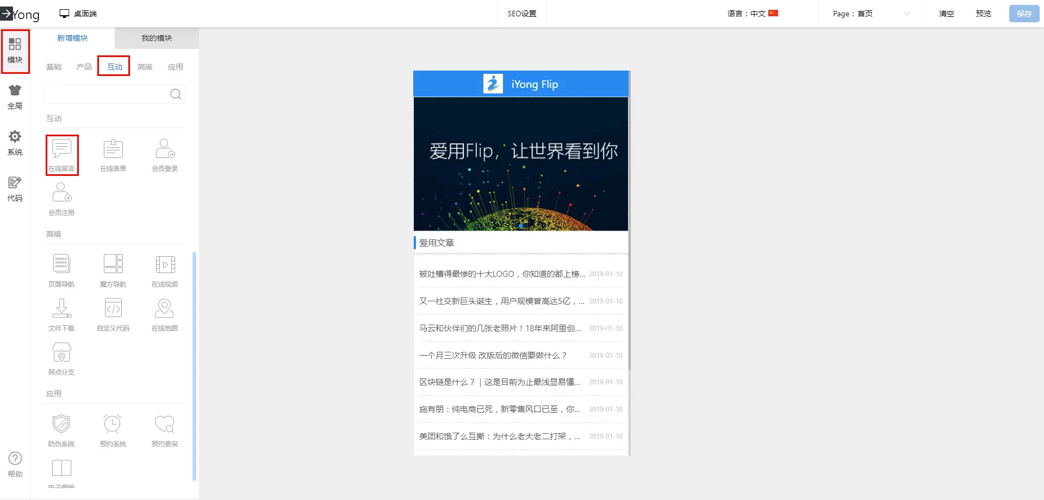Choose the 在线视频 module icon
Image resolution: width=1044 pixels, height=500 pixels.
click(165, 265)
